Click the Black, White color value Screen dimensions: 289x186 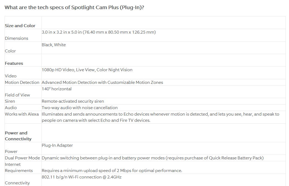tap(54, 45)
